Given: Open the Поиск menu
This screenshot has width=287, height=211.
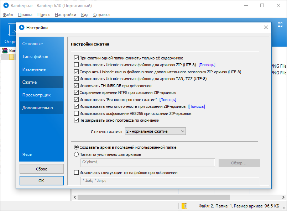Looking at the screenshot, I should tap(43, 15).
